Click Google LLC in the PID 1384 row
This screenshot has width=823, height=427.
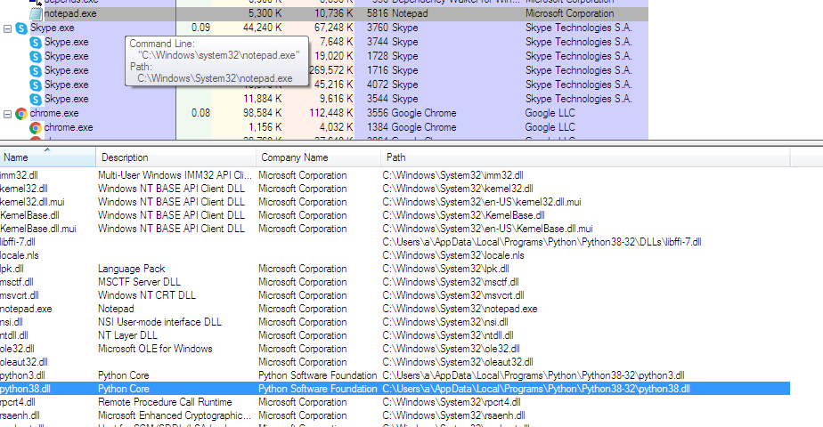coord(550,127)
